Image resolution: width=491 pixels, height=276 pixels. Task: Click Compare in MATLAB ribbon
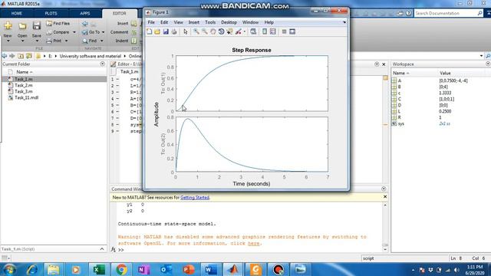pyautogui.click(x=61, y=32)
